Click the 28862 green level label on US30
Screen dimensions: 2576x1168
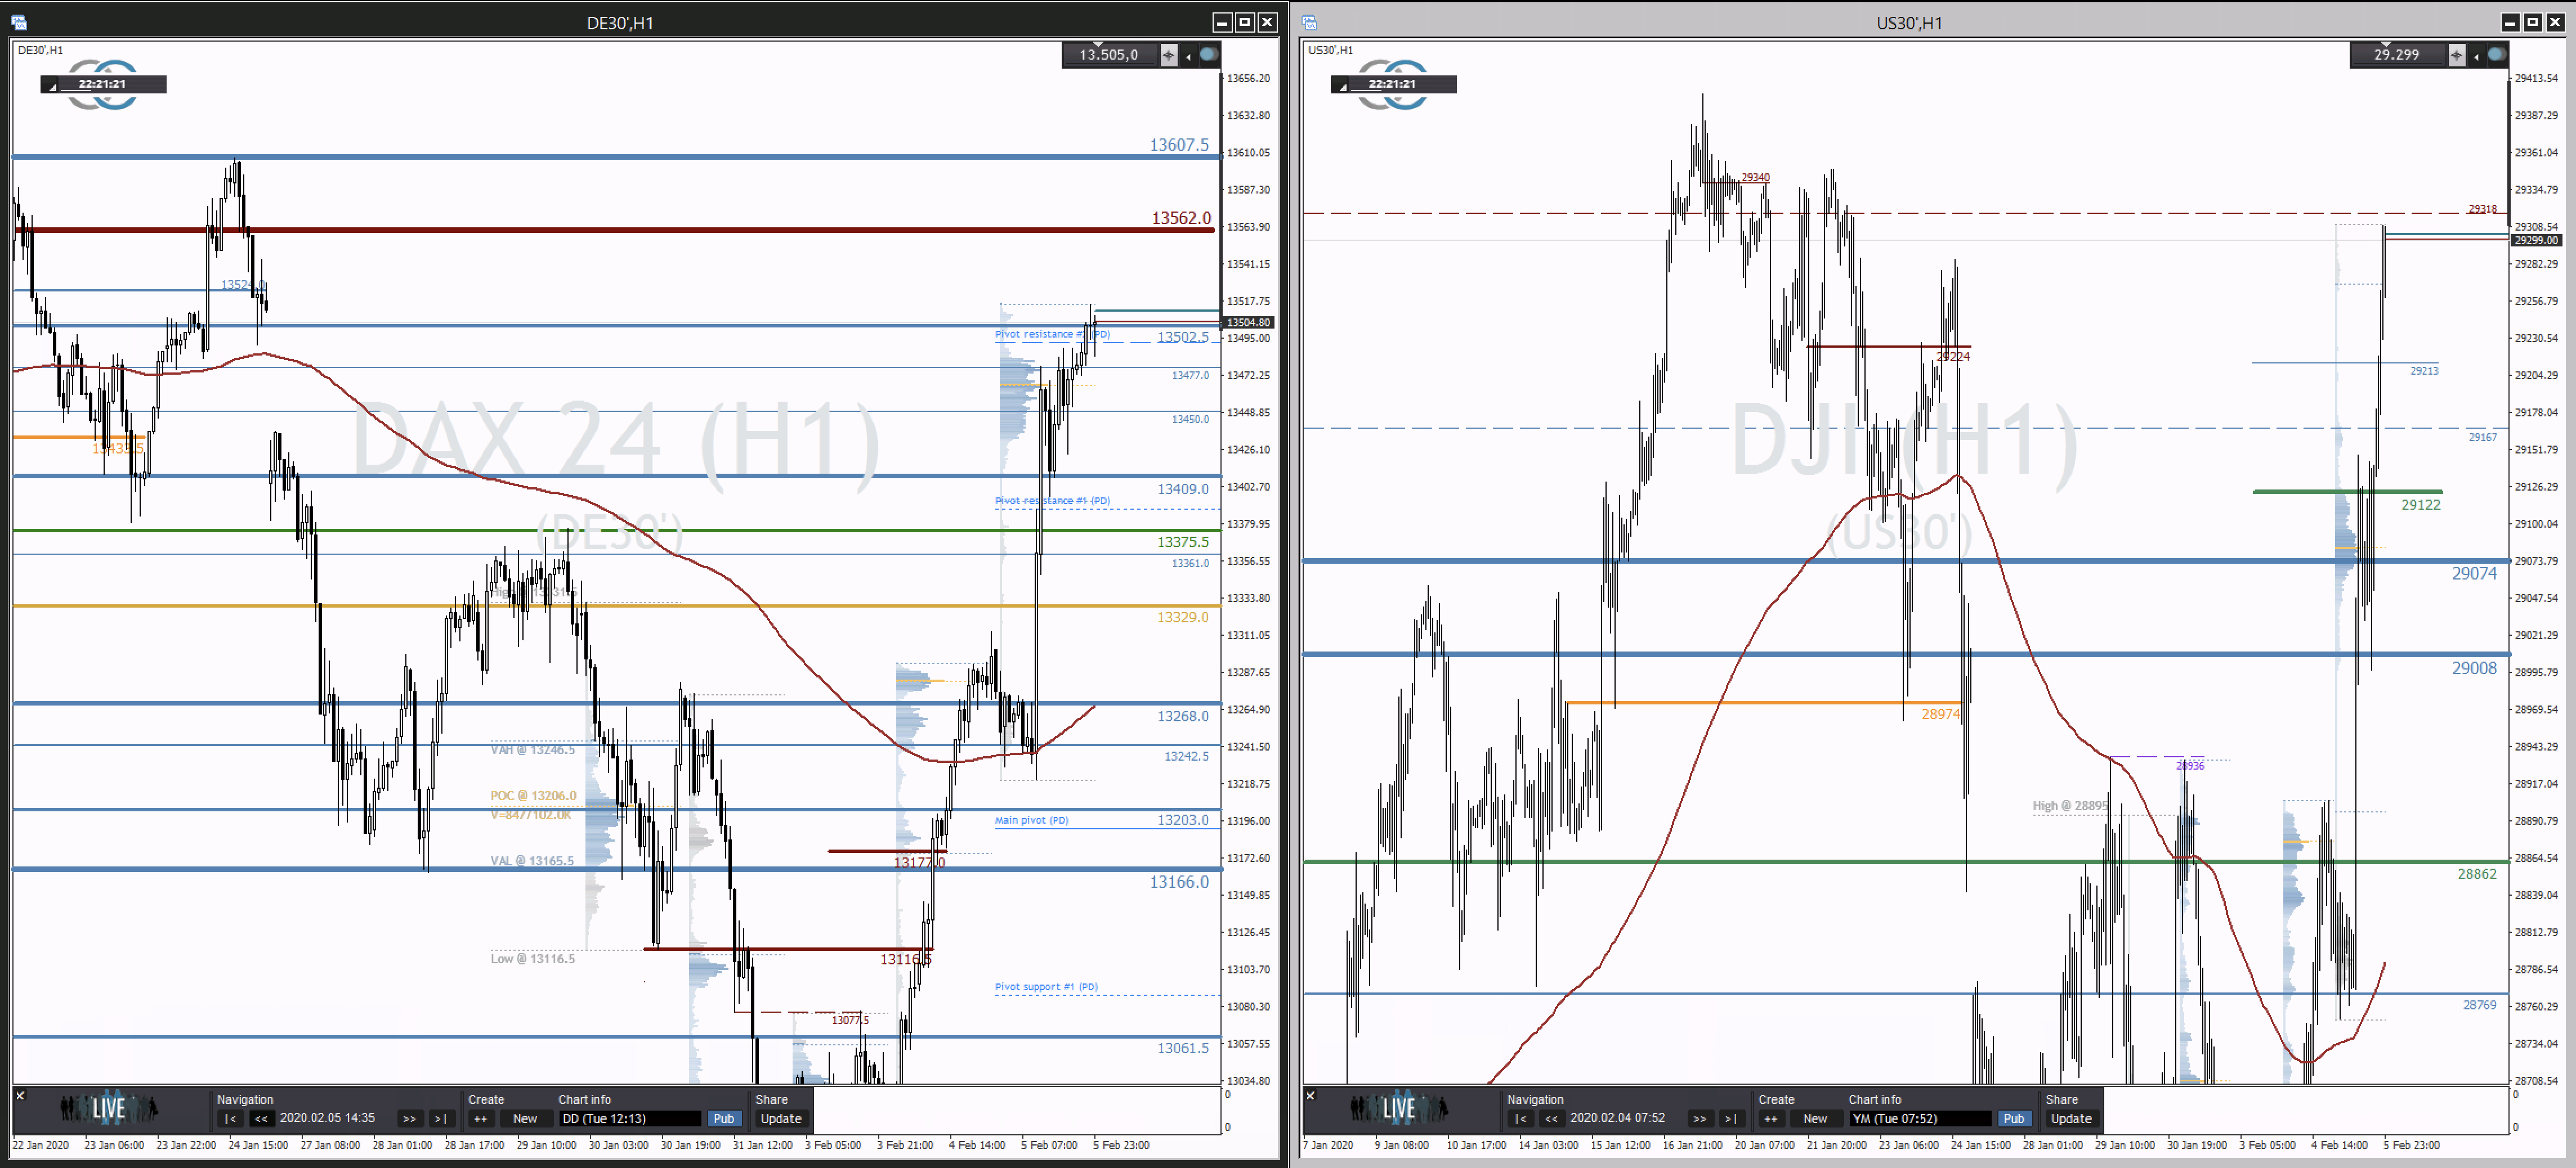point(2477,873)
